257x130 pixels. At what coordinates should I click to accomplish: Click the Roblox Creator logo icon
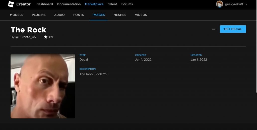click(11, 4)
